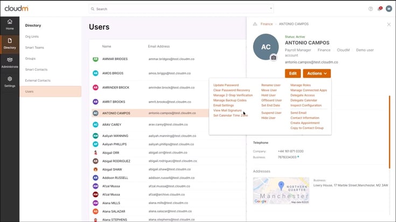Choose Delegate Access action
Image resolution: width=396 pixels, height=222 pixels.
click(303, 95)
